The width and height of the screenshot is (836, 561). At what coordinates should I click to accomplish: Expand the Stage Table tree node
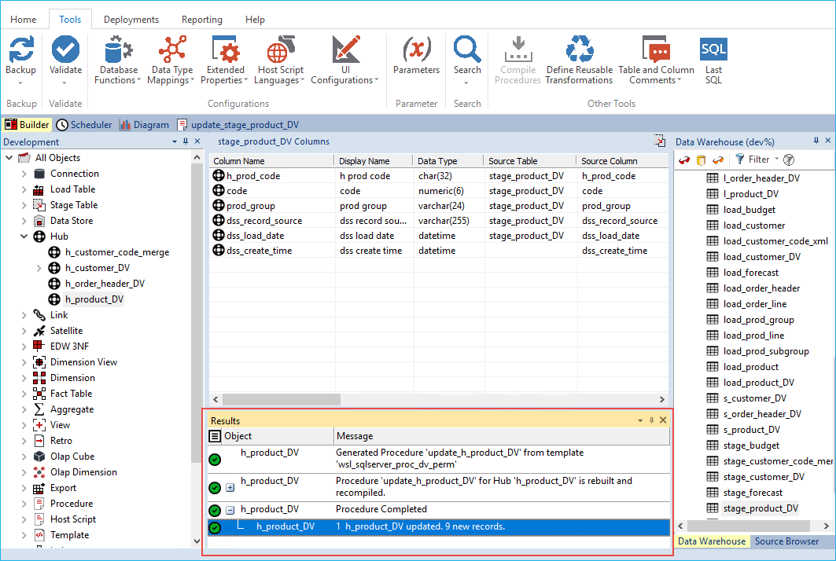24,205
